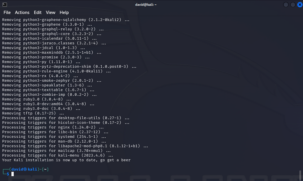Click the 'systemd (254.5-1)' triggers line
This screenshot has height=181, width=303.
pyautogui.click(x=54, y=136)
